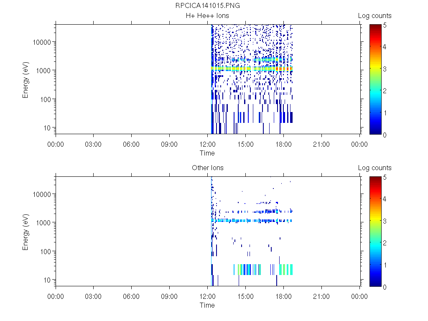Click the green low-energy band in Other Ions plot
This screenshot has width=428, height=321.
tap(263, 270)
